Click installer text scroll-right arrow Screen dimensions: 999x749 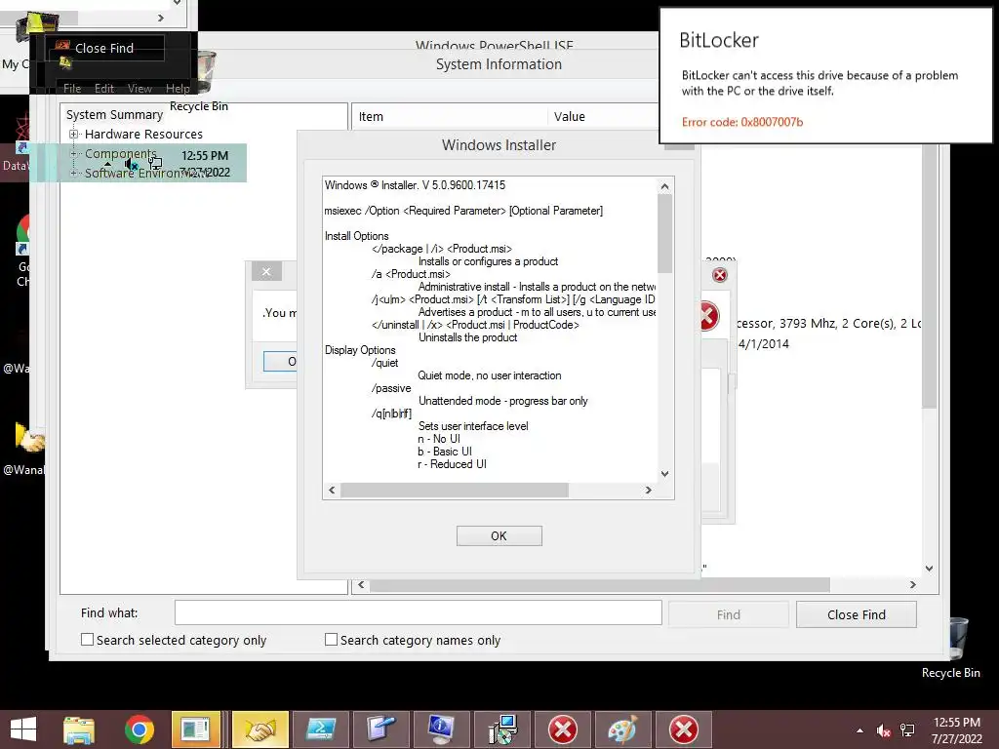(649, 490)
